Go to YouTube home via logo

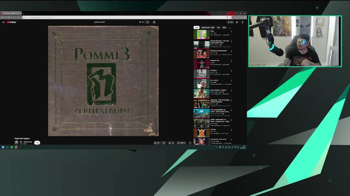tap(11, 22)
